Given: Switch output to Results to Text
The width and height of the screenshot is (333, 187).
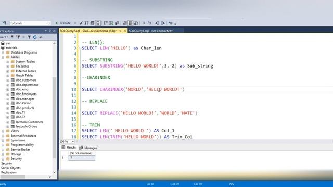Looking at the screenshot, I should point(125,23).
